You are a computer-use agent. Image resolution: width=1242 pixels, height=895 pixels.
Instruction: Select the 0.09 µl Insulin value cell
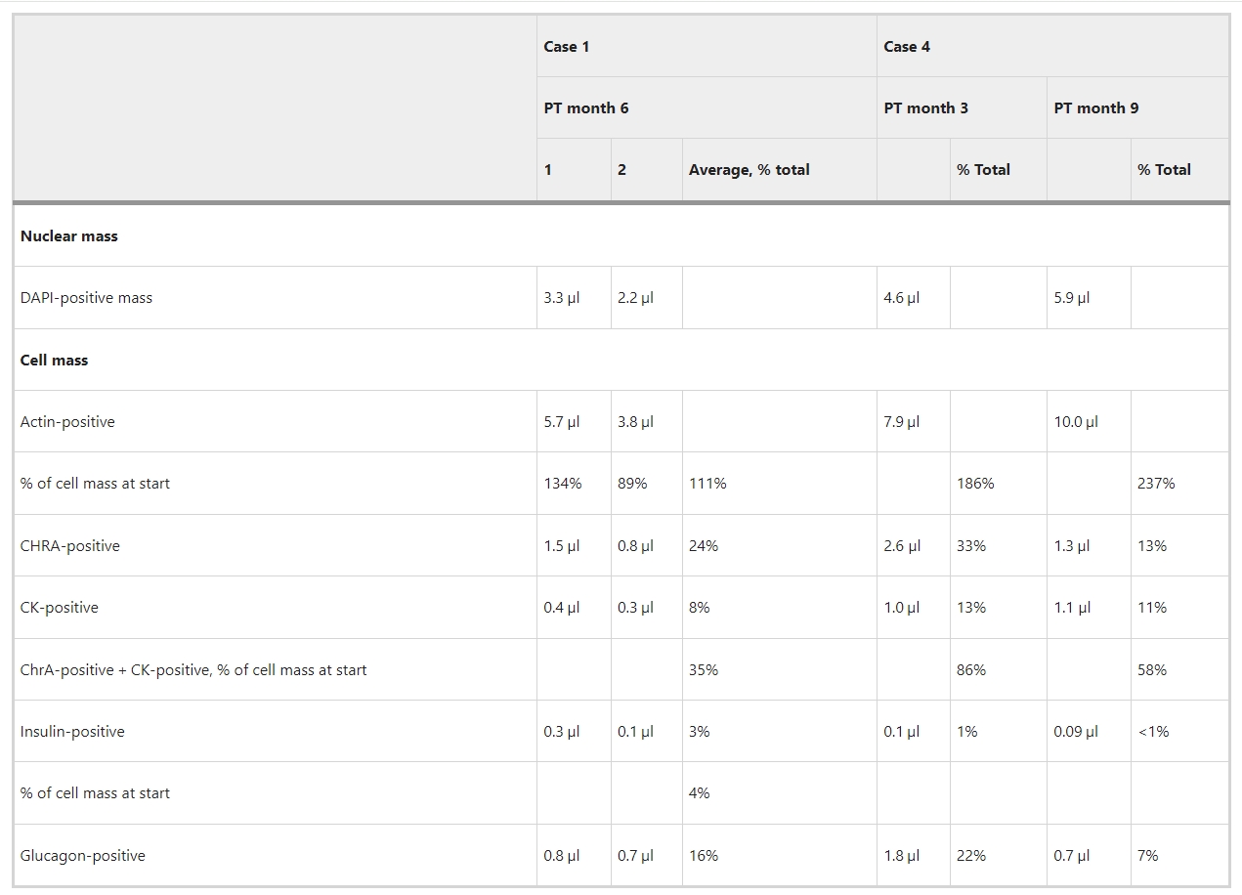click(1075, 732)
